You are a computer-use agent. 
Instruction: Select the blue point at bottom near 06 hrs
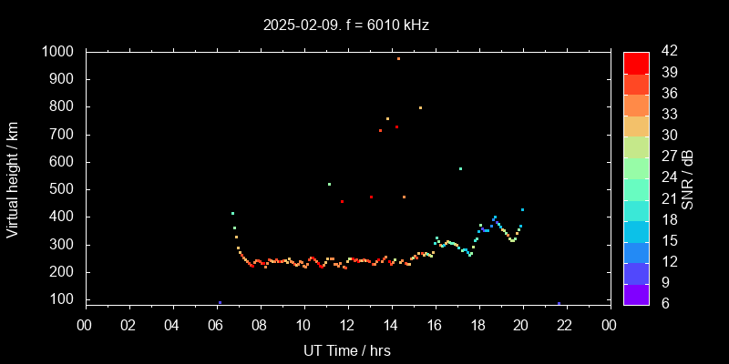tap(220, 302)
